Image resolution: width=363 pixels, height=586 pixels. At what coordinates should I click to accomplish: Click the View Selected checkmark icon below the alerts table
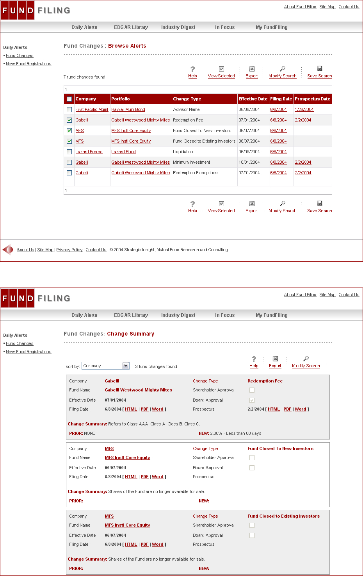pos(221,204)
